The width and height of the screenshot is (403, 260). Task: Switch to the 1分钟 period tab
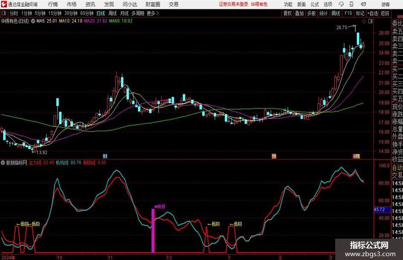26,13
